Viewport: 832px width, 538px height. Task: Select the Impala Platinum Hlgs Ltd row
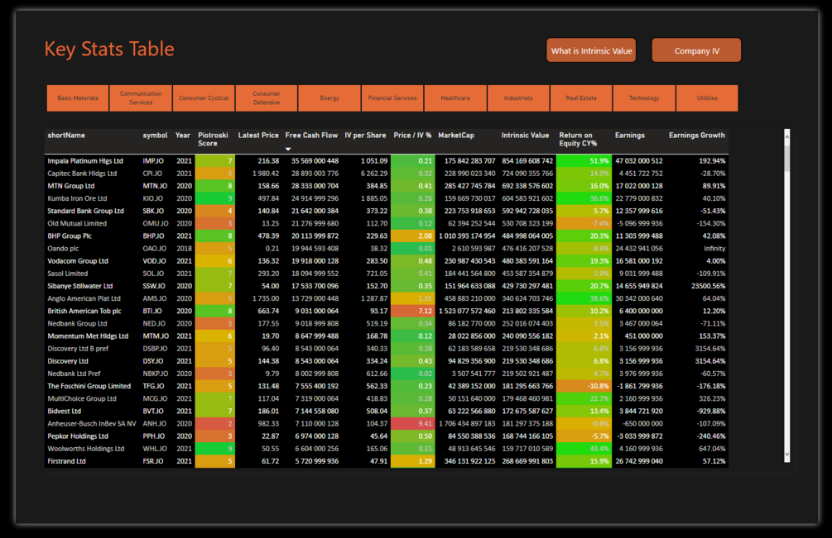tap(387, 161)
